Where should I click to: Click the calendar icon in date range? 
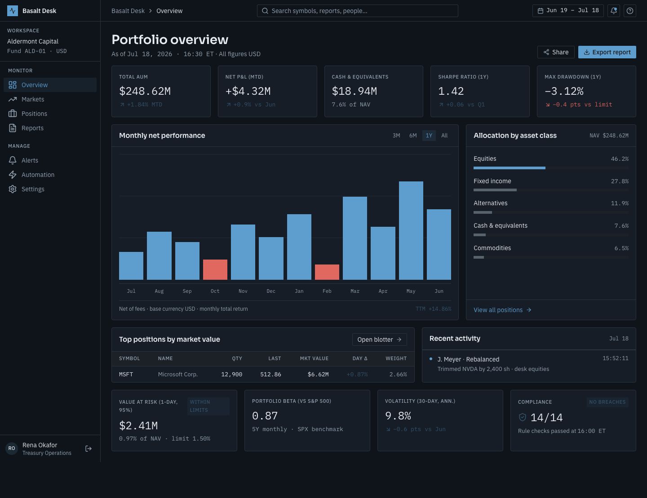point(541,11)
